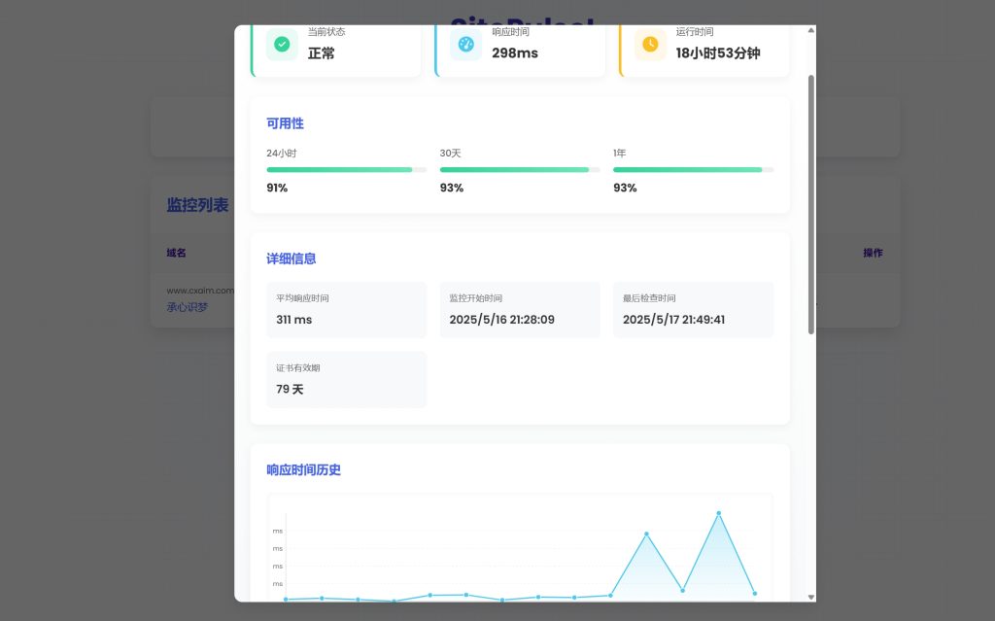This screenshot has height=621, width=995.
Task: Click the 操作 column header
Action: 873,253
